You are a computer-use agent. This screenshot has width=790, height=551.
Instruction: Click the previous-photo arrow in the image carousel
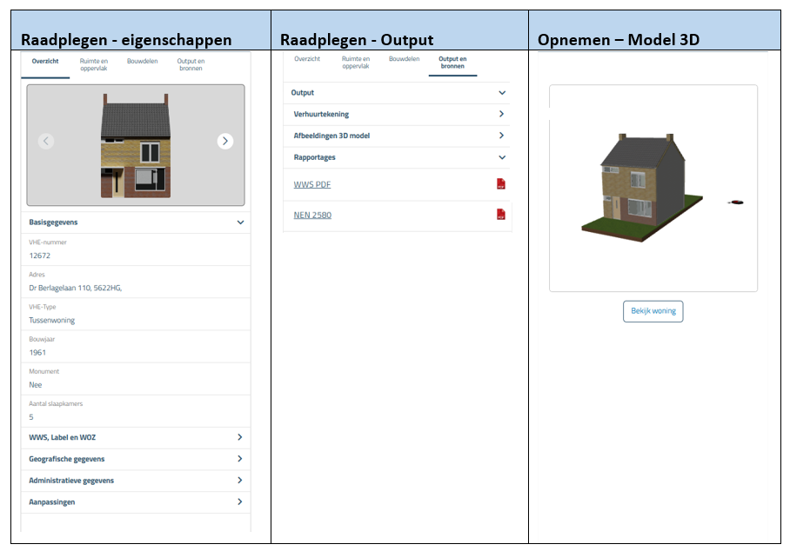tap(45, 141)
